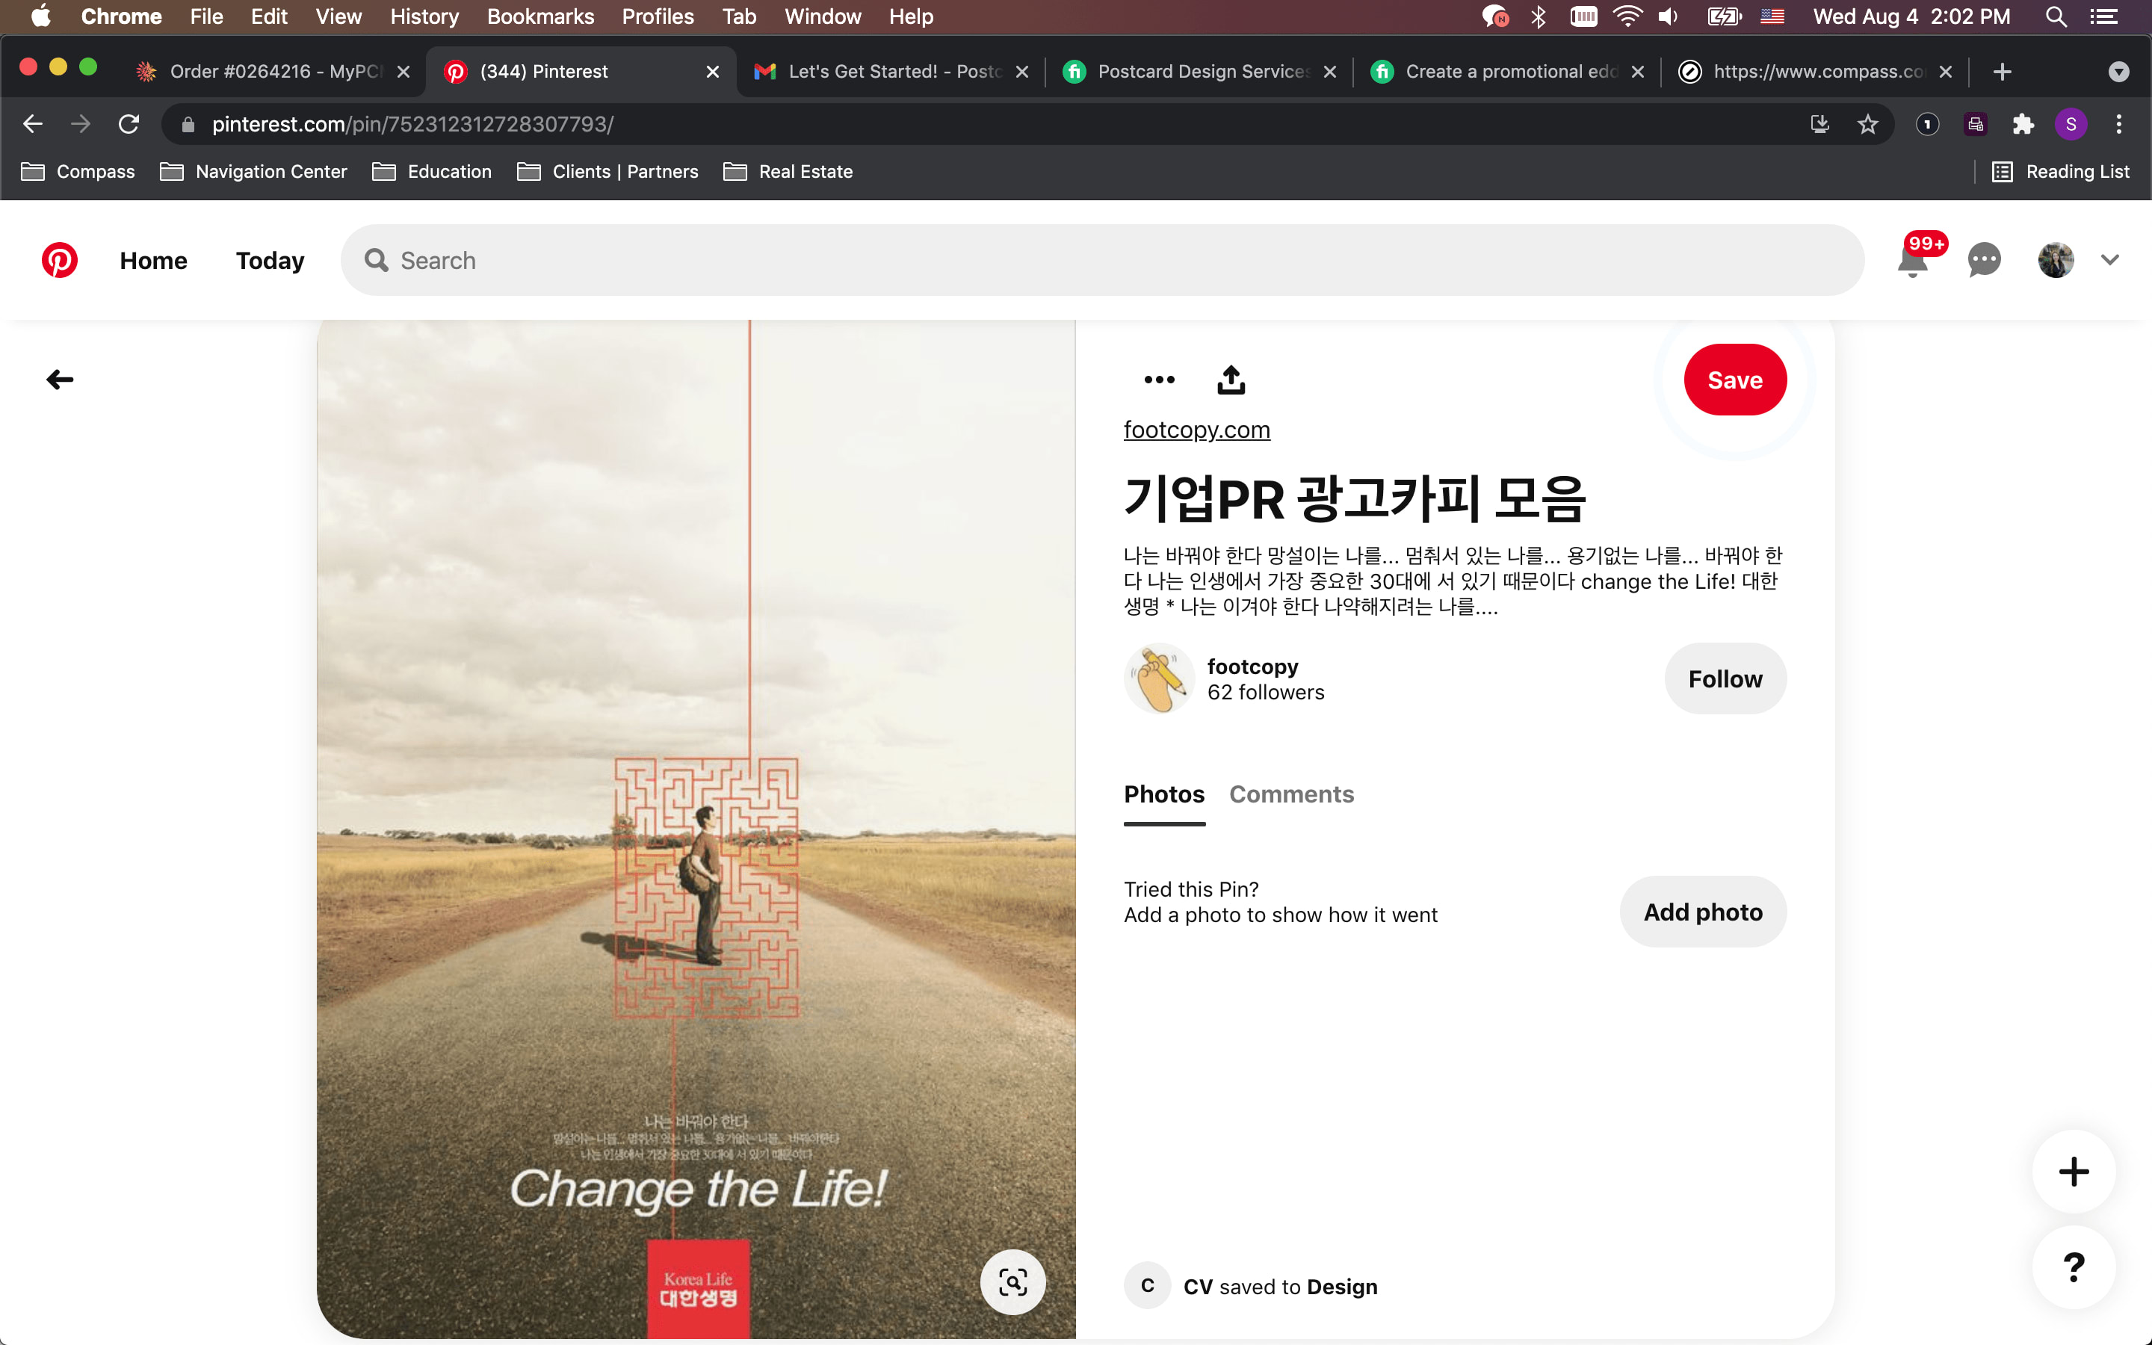The width and height of the screenshot is (2152, 1345).
Task: Click the footcopy profile avatar
Action: point(1159,678)
